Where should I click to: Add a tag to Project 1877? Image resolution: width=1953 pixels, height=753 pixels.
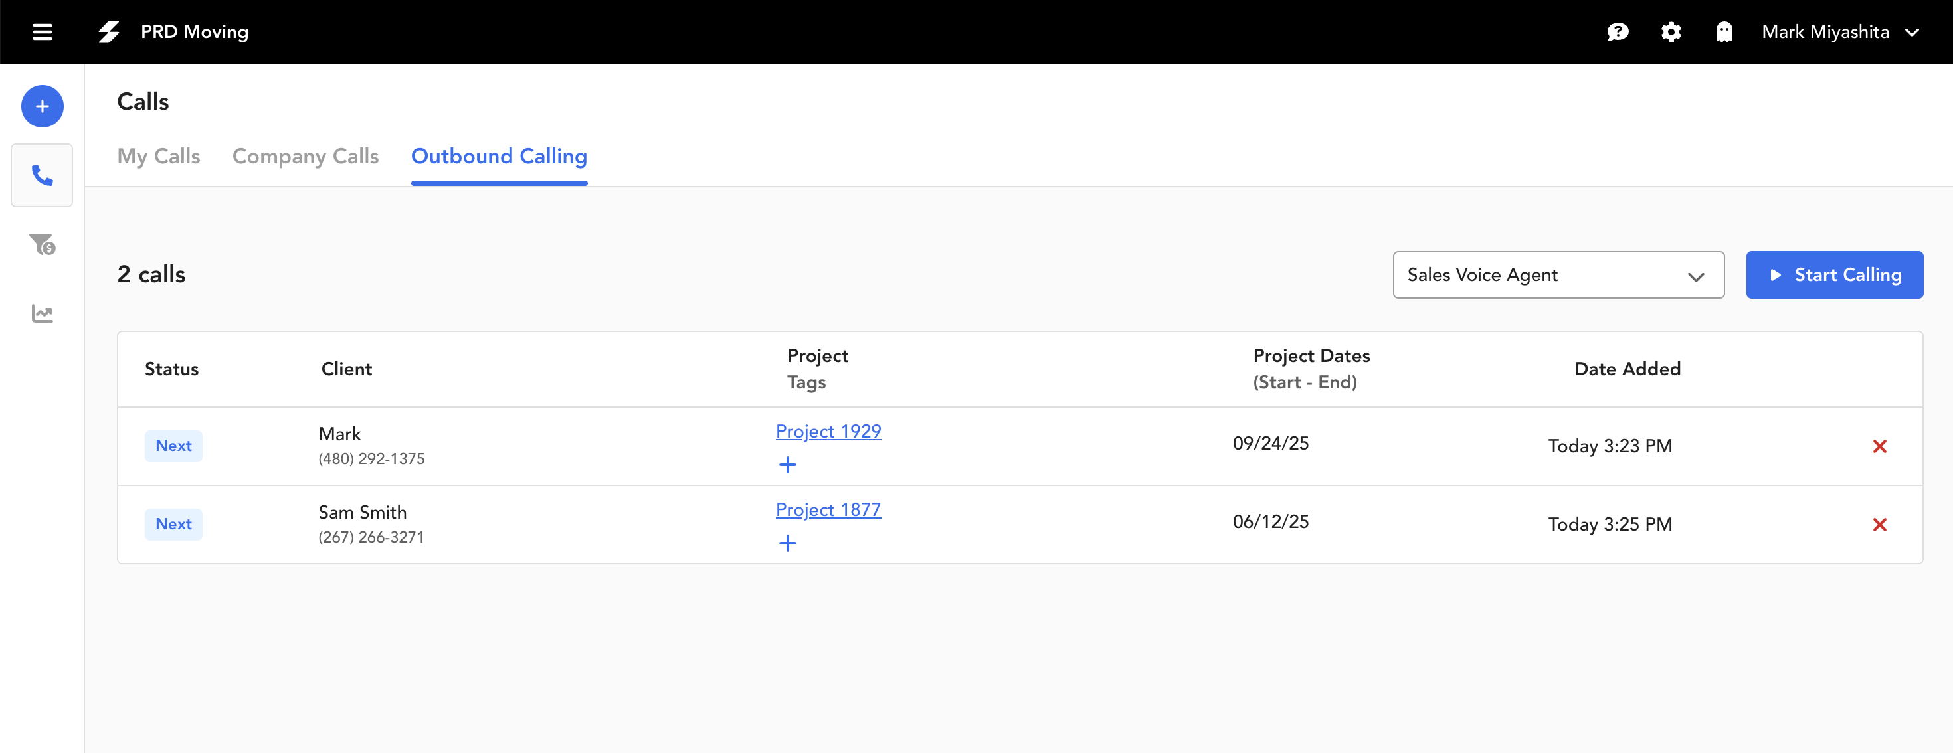788,543
